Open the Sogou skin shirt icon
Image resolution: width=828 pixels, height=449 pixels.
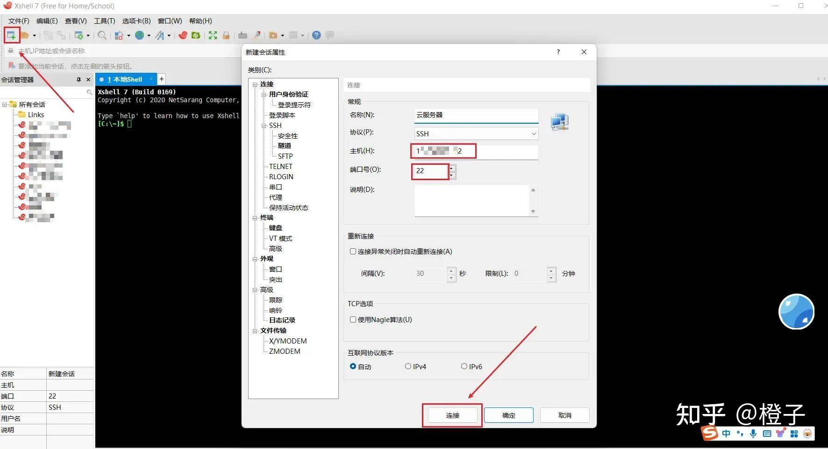[780, 434]
